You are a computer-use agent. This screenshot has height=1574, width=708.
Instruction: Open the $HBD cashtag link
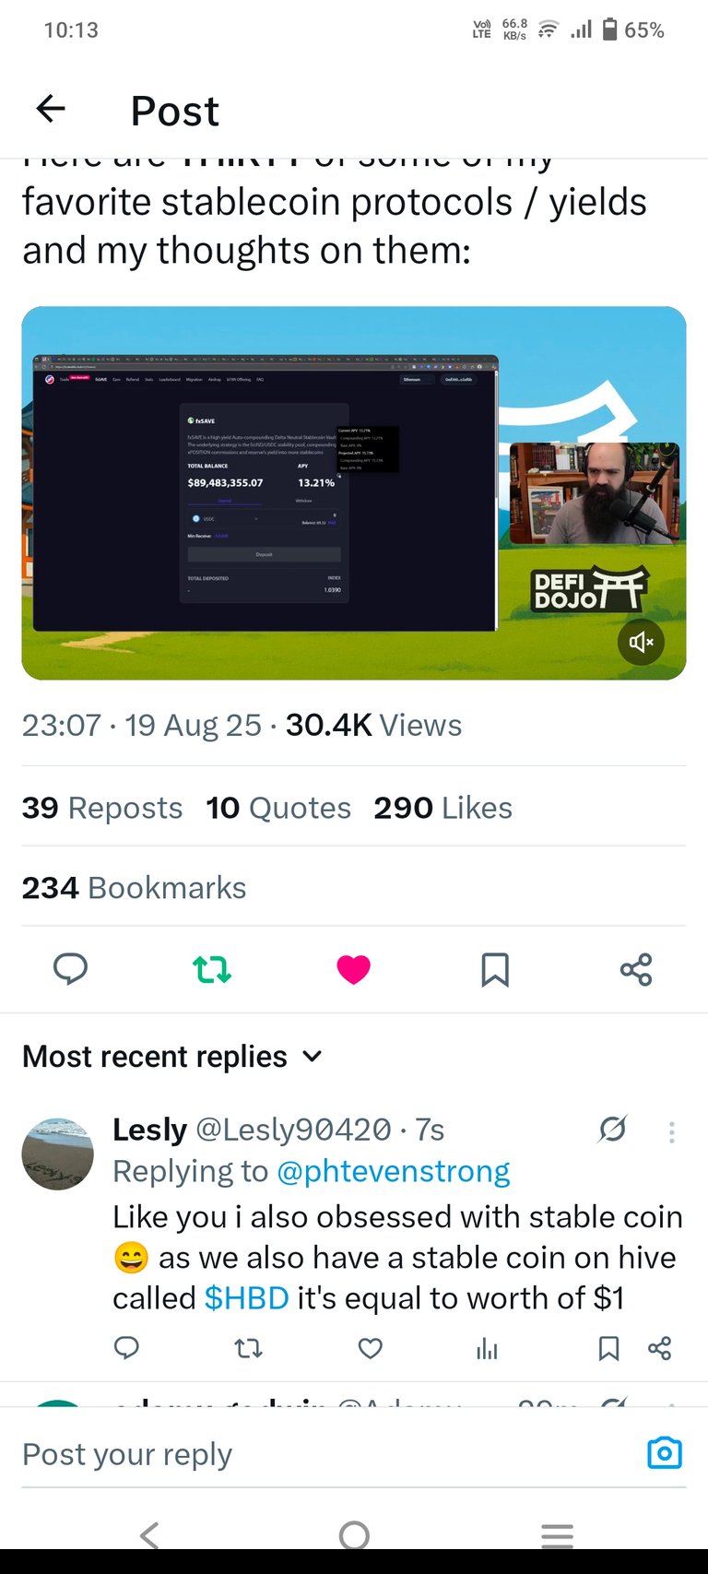point(246,1298)
